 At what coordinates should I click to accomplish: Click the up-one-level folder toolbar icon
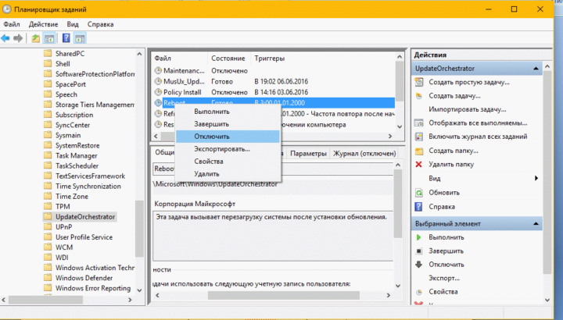pos(36,37)
